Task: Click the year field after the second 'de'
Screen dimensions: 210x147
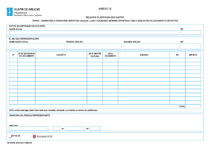Action: pyautogui.click(x=95, y=128)
